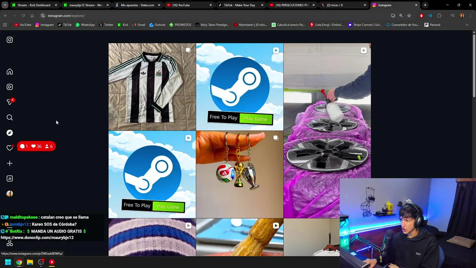Open zoom magnifier in address bar
Image resolution: width=476 pixels, height=268 pixels.
[401, 16]
